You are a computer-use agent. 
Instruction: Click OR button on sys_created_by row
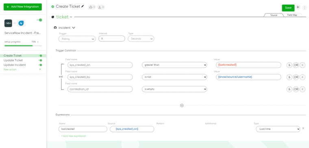[x=296, y=77]
